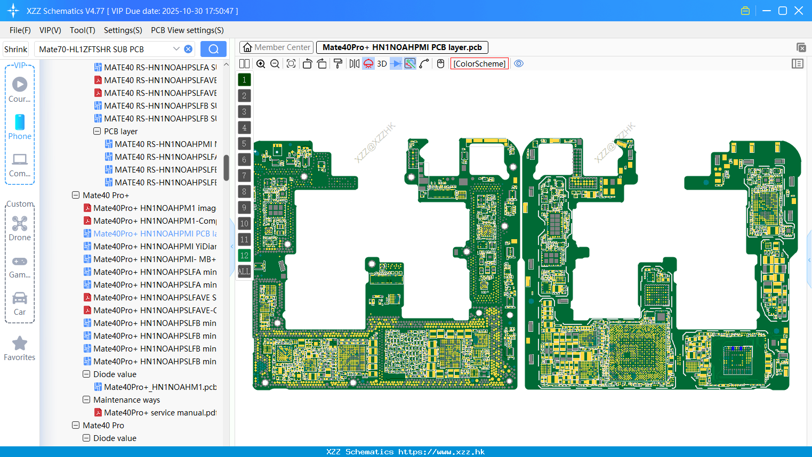Image resolution: width=812 pixels, height=457 pixels.
Task: Click the Shrink button
Action: pos(16,49)
